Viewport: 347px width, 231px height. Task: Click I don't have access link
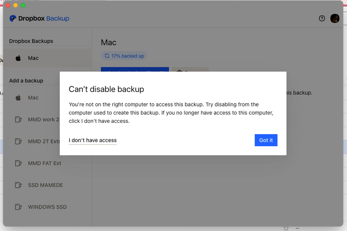pos(92,140)
